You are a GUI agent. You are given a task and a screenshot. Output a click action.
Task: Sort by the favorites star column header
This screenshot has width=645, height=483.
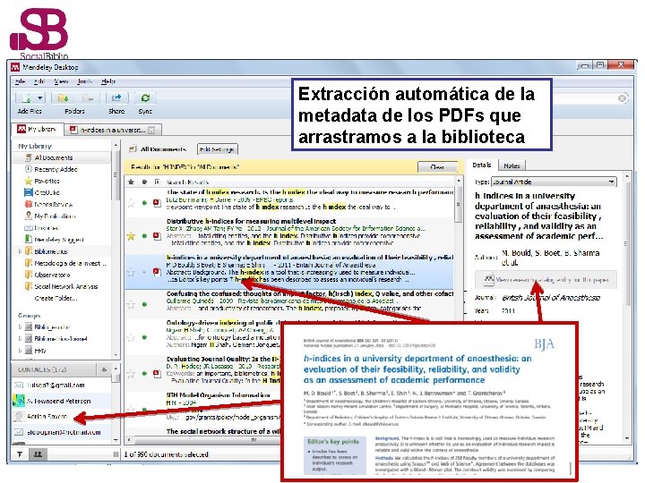[x=131, y=182]
